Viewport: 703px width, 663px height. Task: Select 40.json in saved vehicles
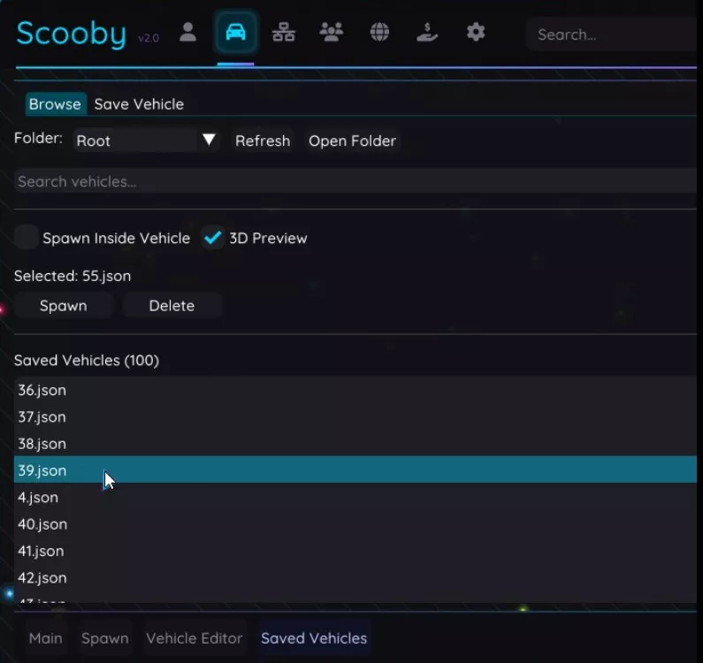355,524
